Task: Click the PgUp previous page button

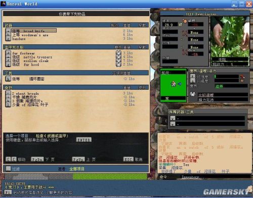Action: [x=78, y=159]
